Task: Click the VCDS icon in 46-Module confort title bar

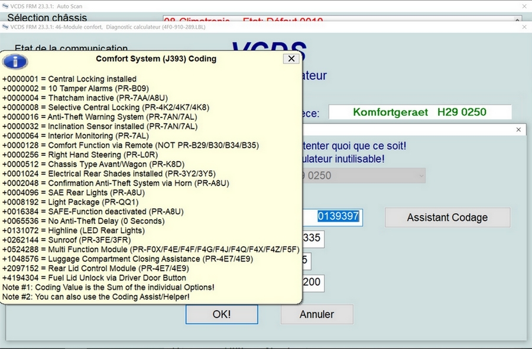Action: tap(5, 27)
